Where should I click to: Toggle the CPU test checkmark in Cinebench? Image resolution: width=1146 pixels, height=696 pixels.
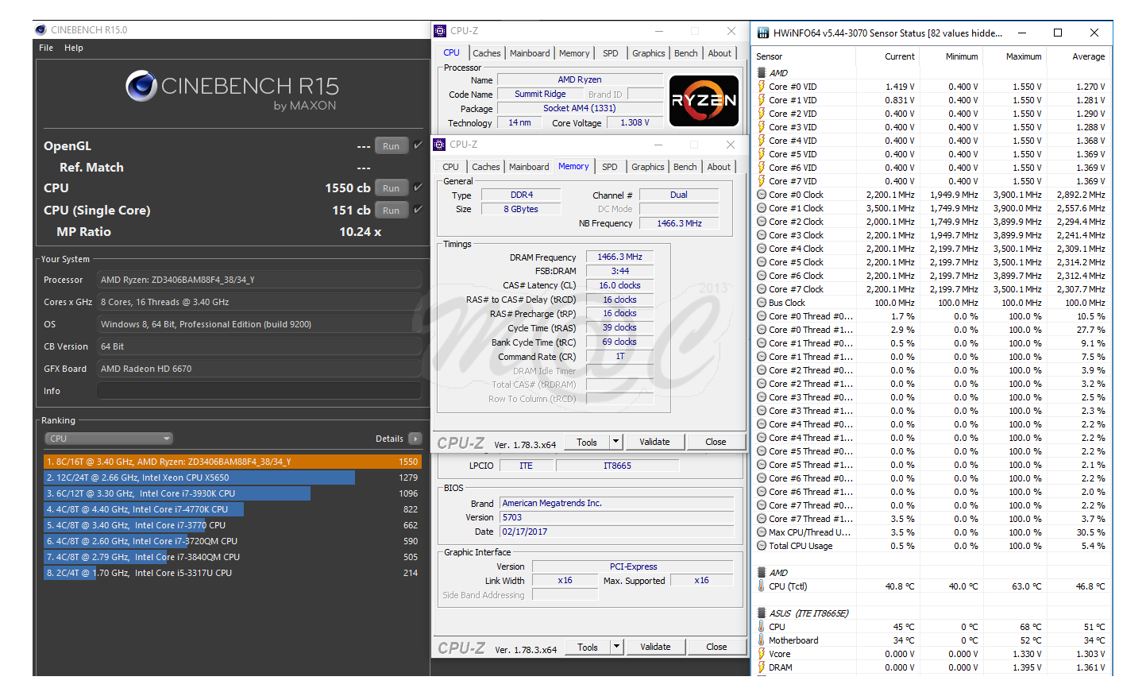[x=418, y=188]
